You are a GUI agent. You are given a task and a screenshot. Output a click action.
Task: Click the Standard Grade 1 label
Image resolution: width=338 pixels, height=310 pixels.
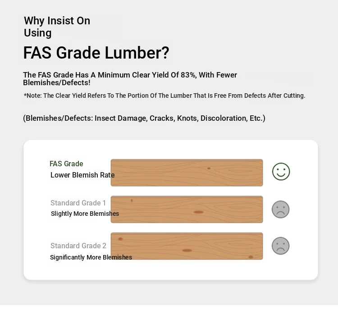78,203
